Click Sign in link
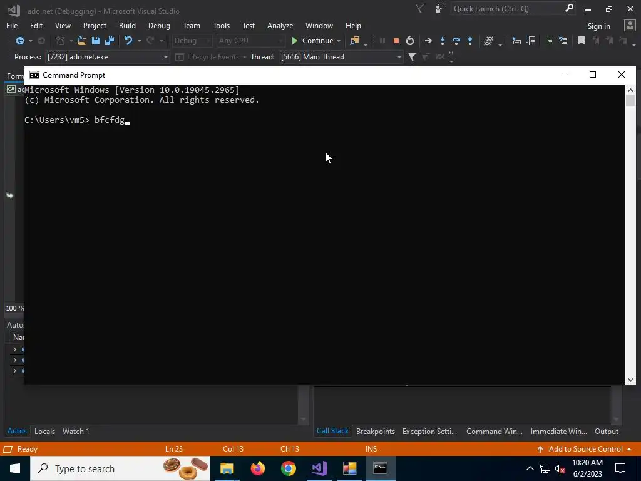Screen dimensions: 641x481 tap(598, 26)
